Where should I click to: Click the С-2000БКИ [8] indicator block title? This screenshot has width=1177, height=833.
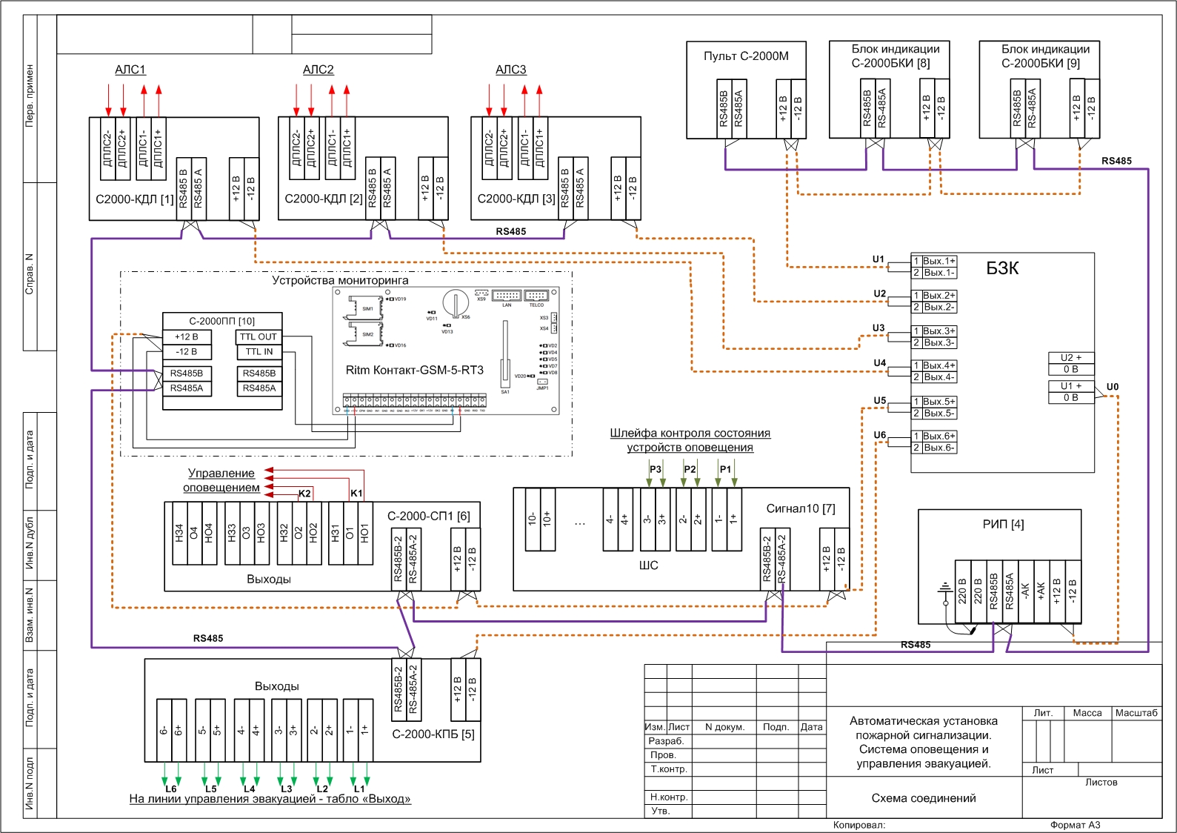click(x=895, y=56)
